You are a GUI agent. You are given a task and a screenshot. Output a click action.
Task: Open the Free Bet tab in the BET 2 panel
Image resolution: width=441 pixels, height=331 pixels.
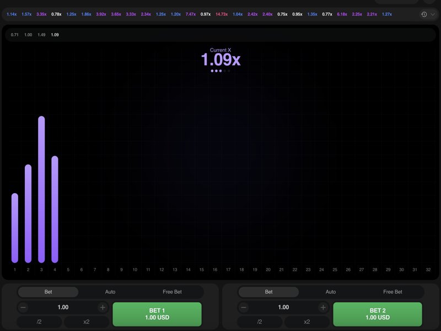coord(392,292)
